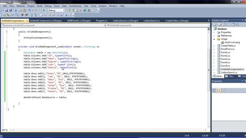Select email-icon.png in Solution Explorer
This screenshot has height=138, width=246.
click(x=232, y=43)
